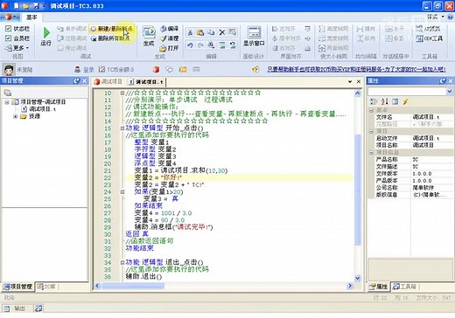This screenshot has width=455, height=318.
Task: Click the 新建/删除断点 breakpoint button
Action: pyautogui.click(x=111, y=29)
